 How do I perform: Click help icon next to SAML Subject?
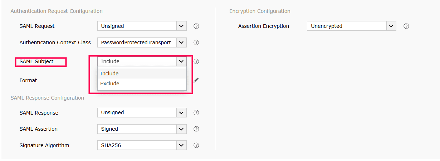coord(196,61)
